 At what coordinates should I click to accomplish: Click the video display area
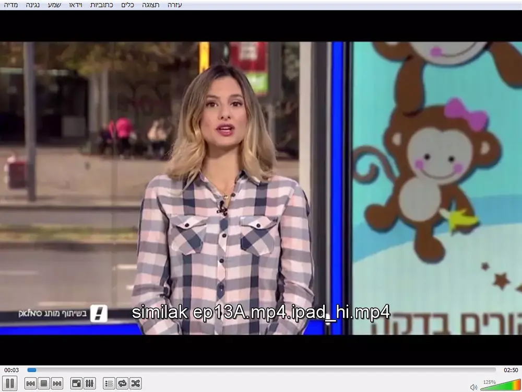pyautogui.click(x=261, y=188)
